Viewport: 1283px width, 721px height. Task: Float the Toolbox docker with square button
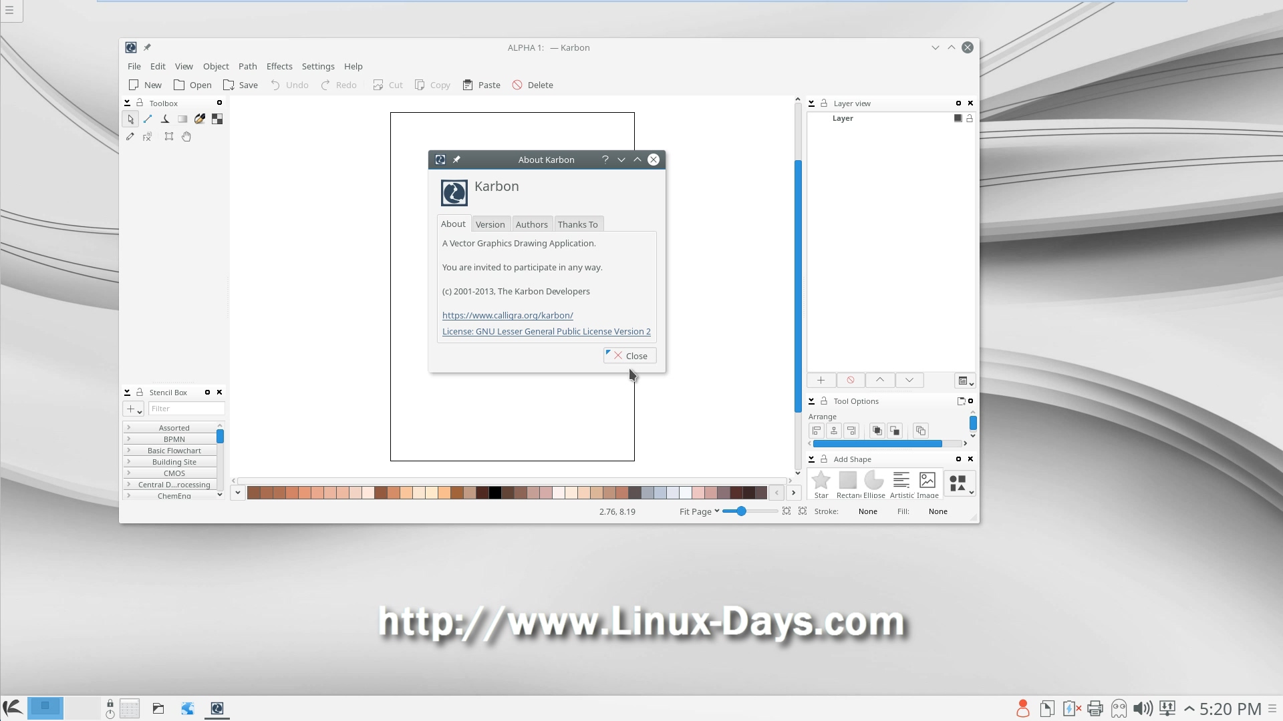pos(219,103)
